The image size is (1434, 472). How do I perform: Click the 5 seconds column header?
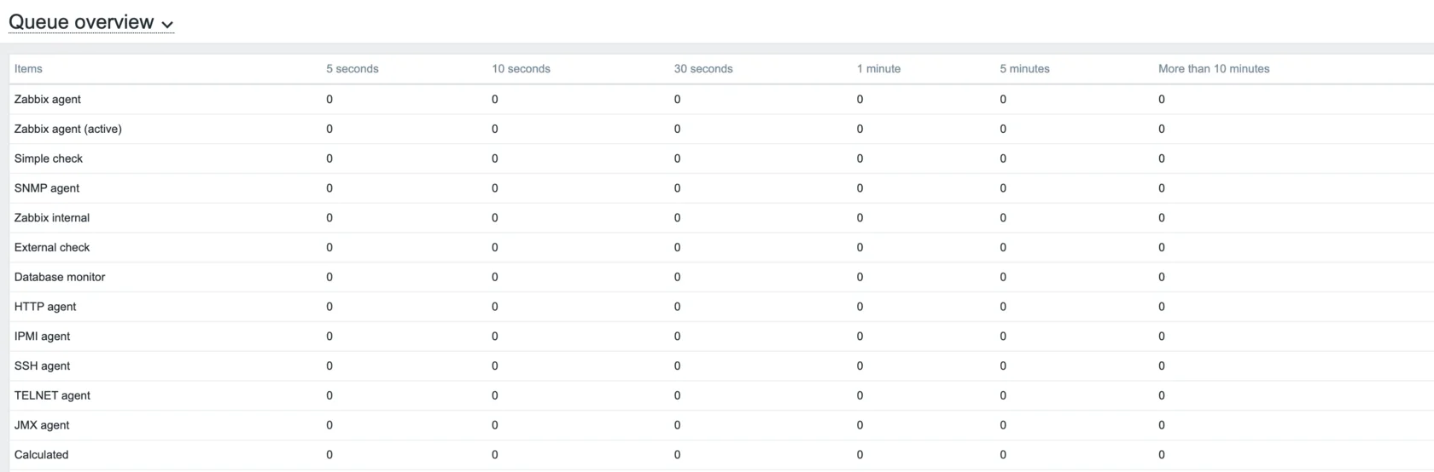click(x=352, y=69)
